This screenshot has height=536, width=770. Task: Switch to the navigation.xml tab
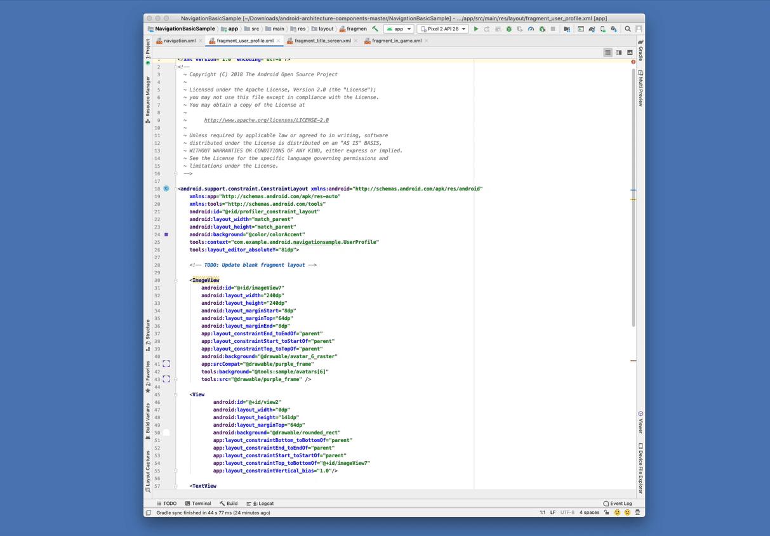179,41
